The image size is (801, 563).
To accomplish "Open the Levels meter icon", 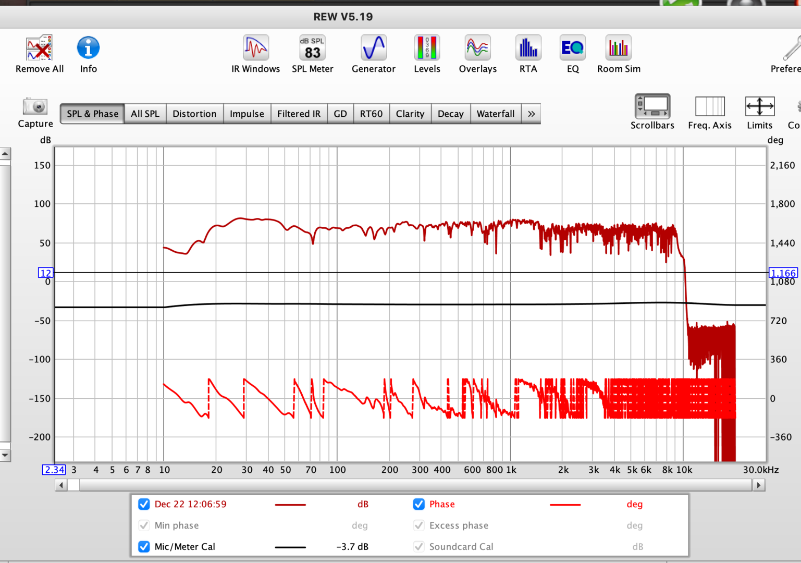I will pyautogui.click(x=427, y=48).
